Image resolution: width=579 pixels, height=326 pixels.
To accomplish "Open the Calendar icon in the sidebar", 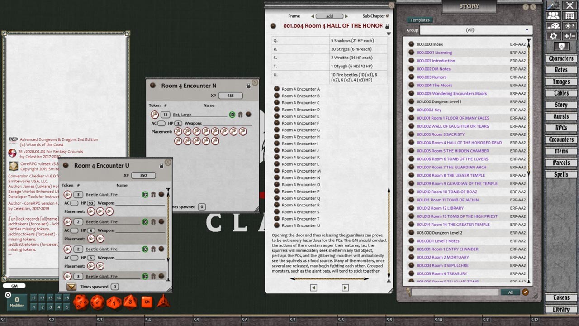I will pyautogui.click(x=569, y=15).
